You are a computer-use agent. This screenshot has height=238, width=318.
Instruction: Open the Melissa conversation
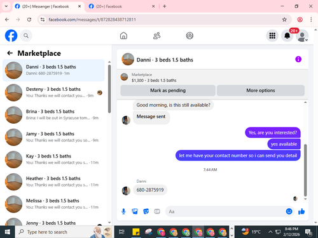pyautogui.click(x=53, y=204)
